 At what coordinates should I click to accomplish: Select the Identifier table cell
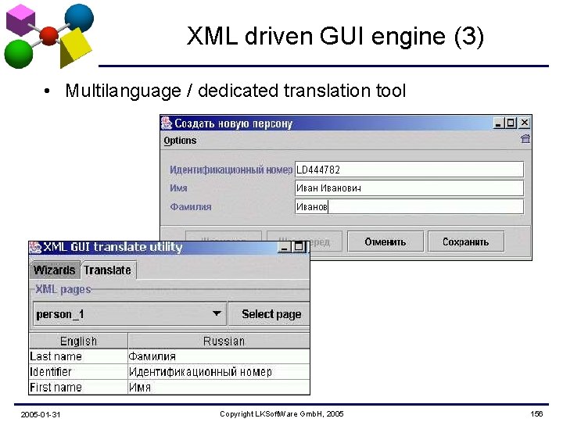(x=78, y=372)
